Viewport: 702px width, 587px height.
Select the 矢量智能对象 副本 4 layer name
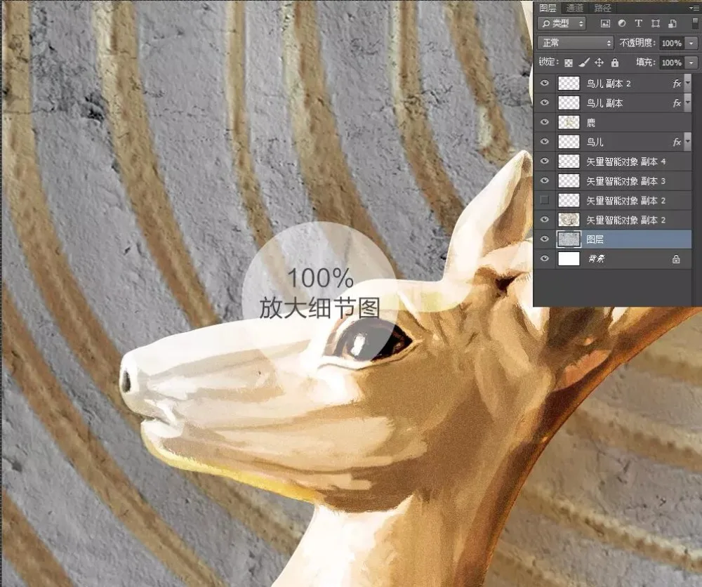(x=626, y=161)
